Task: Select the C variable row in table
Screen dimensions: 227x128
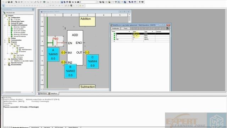Action: pos(140,37)
